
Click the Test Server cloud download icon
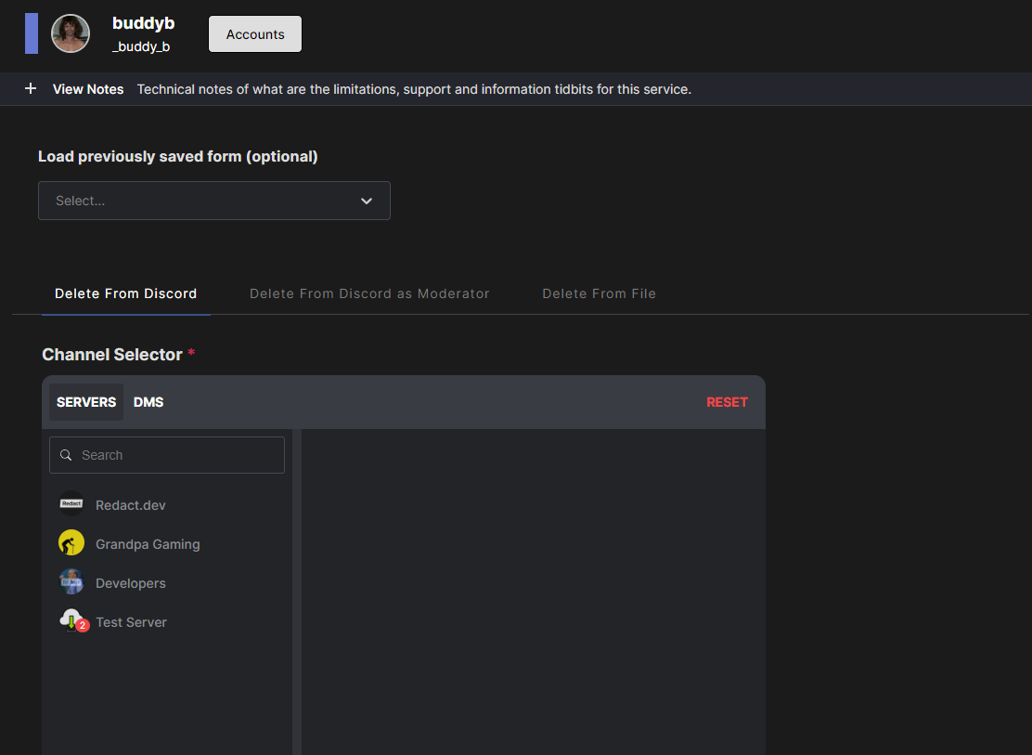(71, 620)
